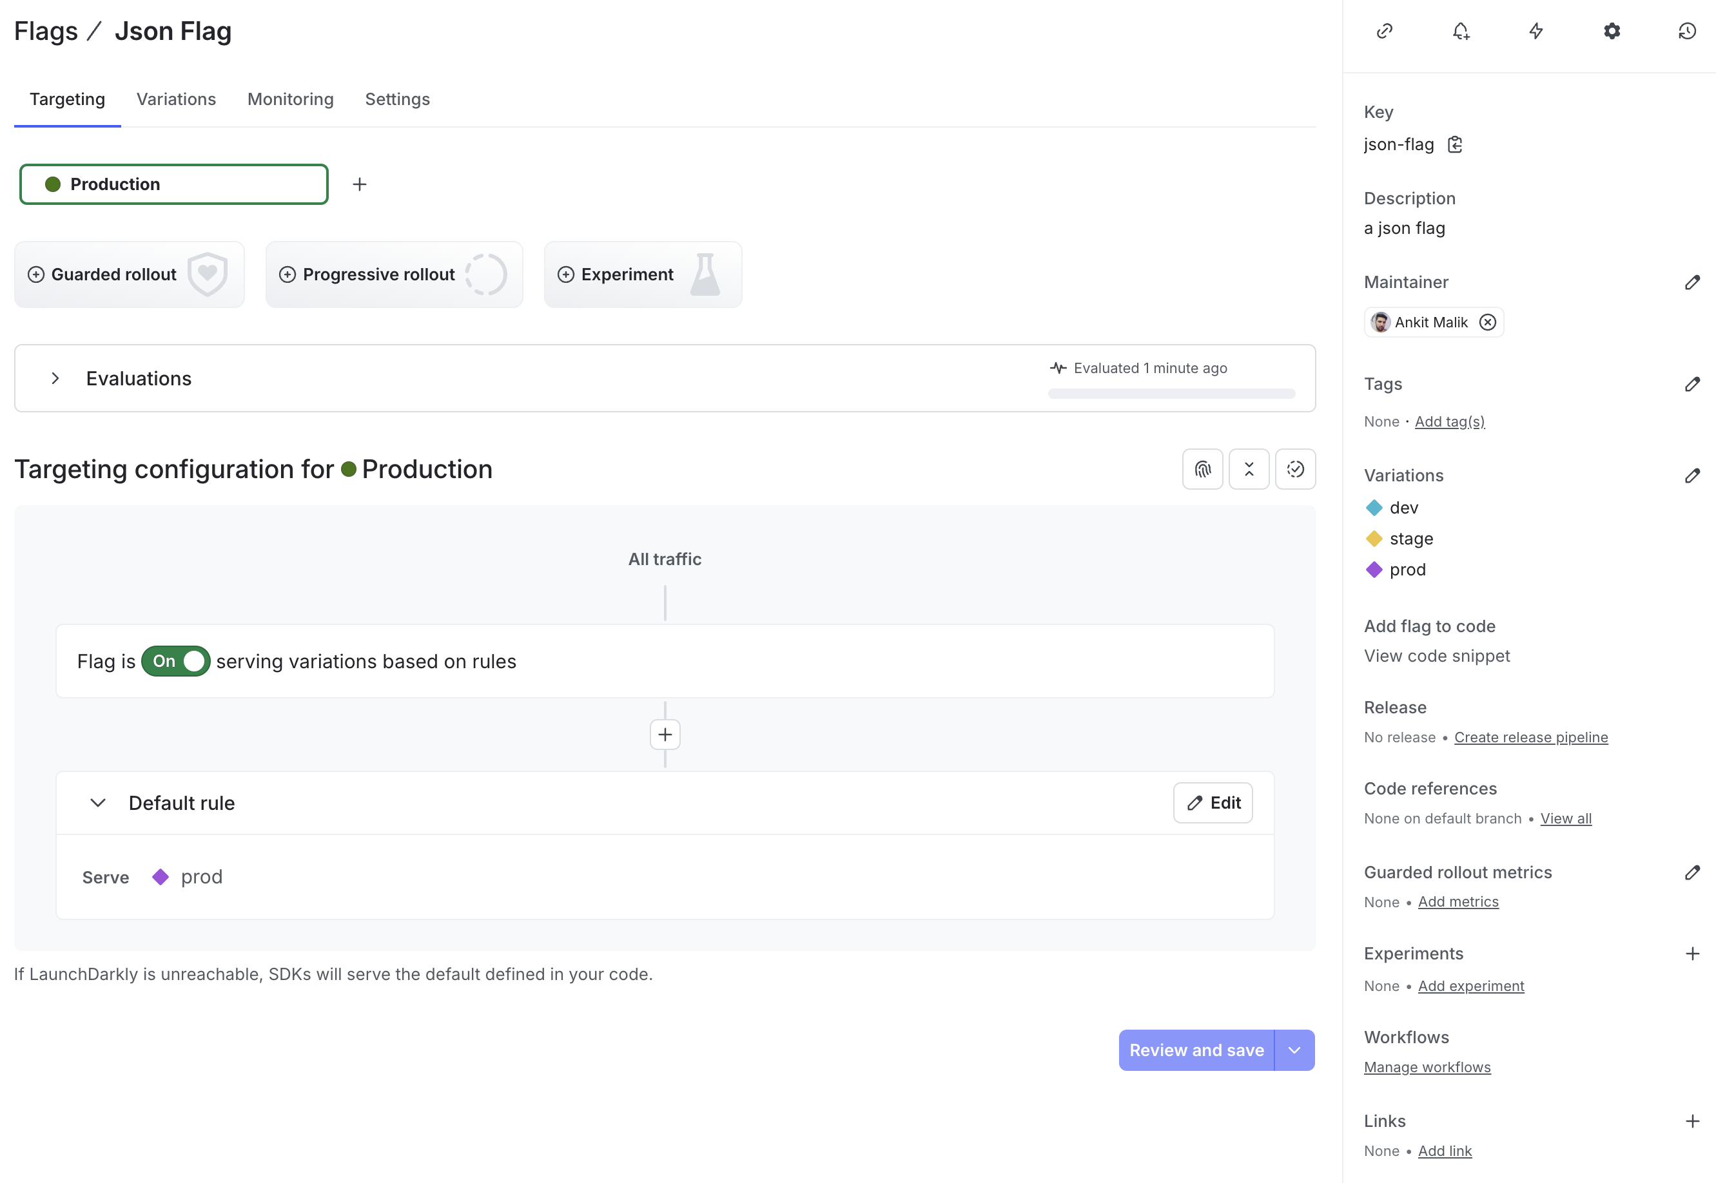Viewport: 1716px width, 1183px height.
Task: Switch to the Variations tab
Action: [177, 99]
